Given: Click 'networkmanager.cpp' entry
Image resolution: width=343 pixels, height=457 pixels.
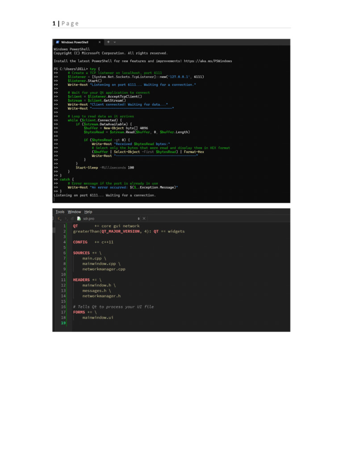Looking at the screenshot, I should tap(104, 269).
